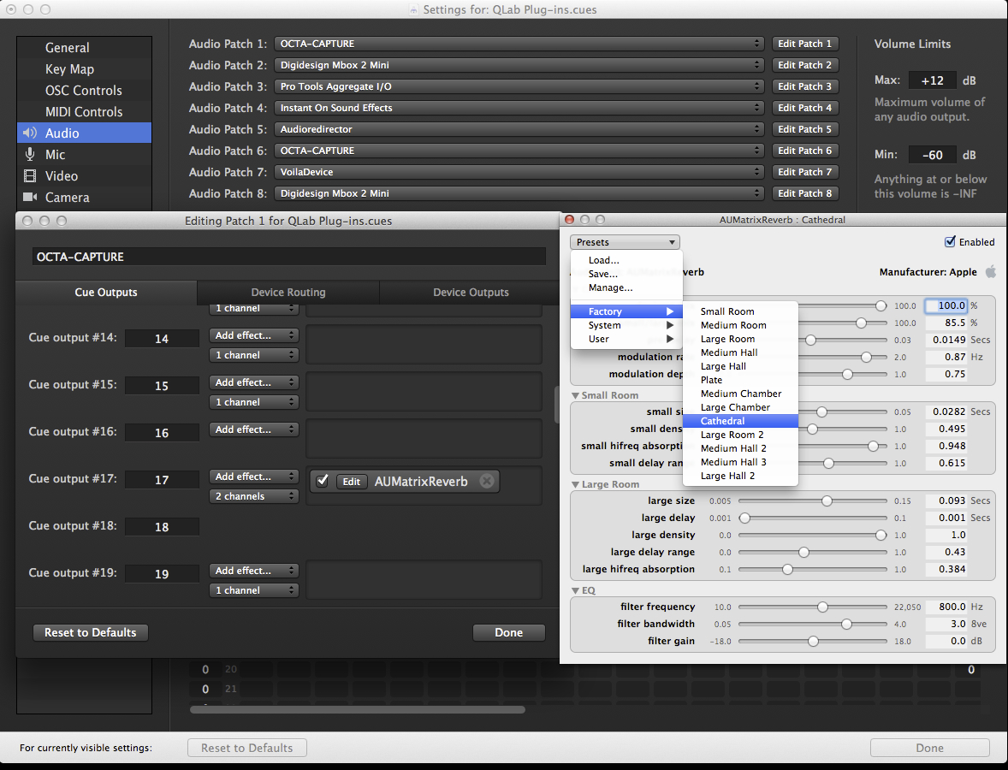Open Add effect dropdown for output #14
Screen dimensions: 1008x770
click(254, 335)
